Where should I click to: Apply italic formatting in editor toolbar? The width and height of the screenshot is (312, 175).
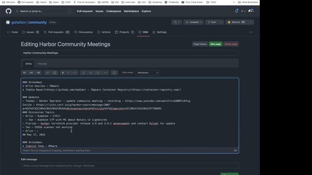pos(68,72)
